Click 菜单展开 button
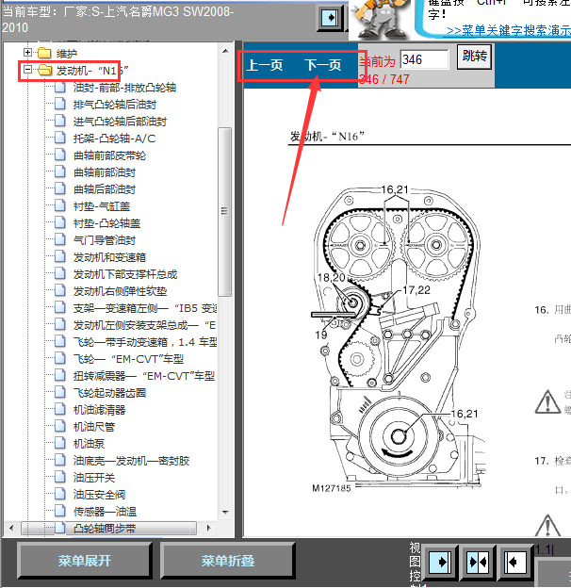Screen dimensions: 571x588 click(x=85, y=561)
